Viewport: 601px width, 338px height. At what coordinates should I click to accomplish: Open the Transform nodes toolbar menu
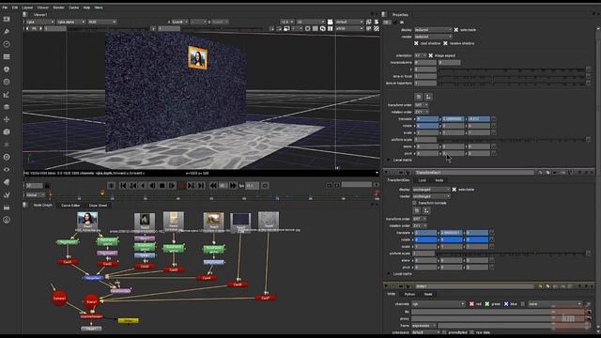pos(7,119)
